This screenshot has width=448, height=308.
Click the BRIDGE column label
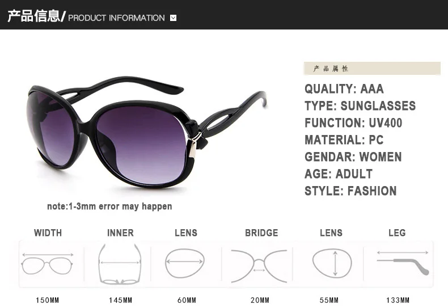[261, 233]
